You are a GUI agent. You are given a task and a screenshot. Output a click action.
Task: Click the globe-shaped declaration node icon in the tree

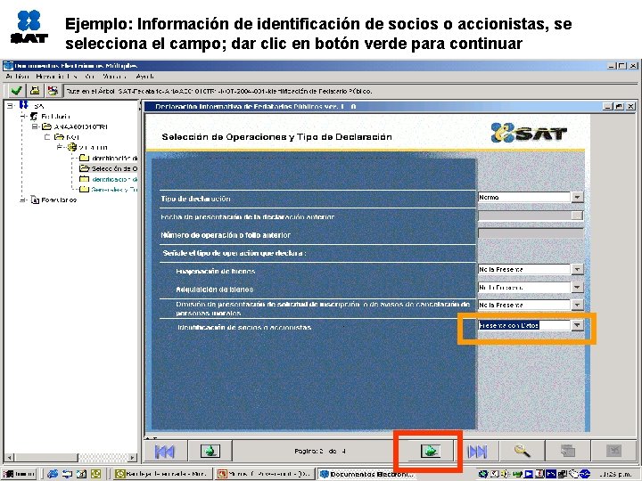72,147
